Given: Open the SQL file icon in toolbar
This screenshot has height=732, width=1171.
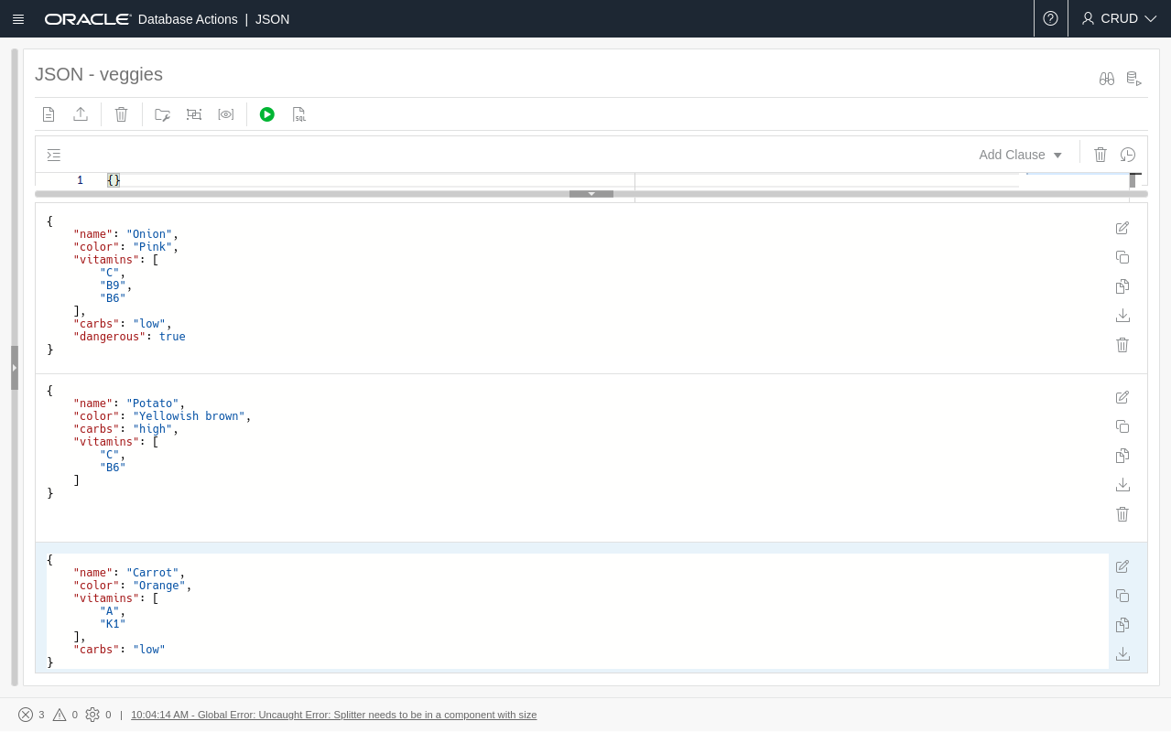Looking at the screenshot, I should coord(299,114).
